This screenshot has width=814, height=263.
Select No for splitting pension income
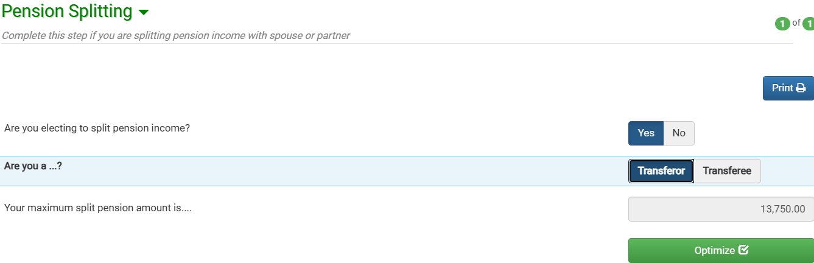click(x=679, y=133)
